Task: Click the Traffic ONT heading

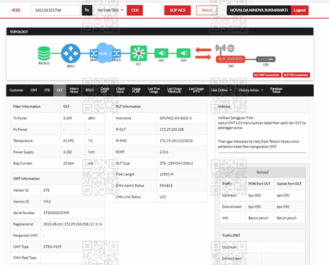Action: pyautogui.click(x=231, y=235)
